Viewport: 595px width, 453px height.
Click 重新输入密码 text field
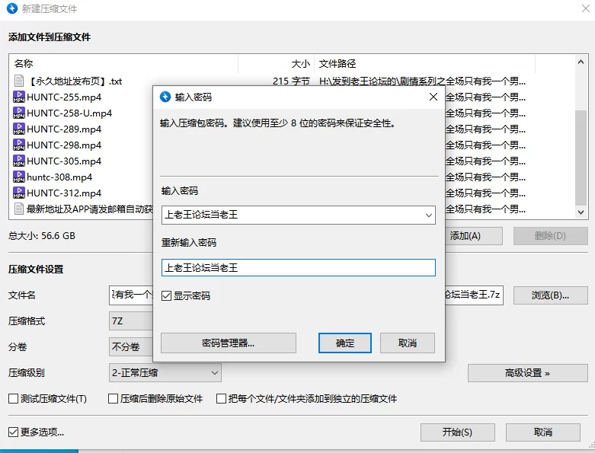pyautogui.click(x=298, y=268)
